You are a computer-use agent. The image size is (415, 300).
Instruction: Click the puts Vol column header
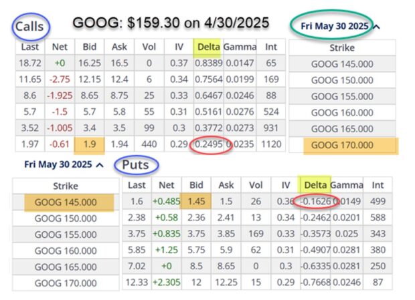255,185
